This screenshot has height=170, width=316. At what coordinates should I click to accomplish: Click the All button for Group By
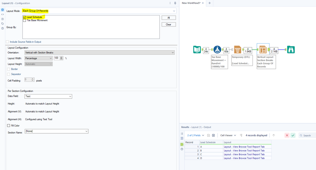coord(168,18)
